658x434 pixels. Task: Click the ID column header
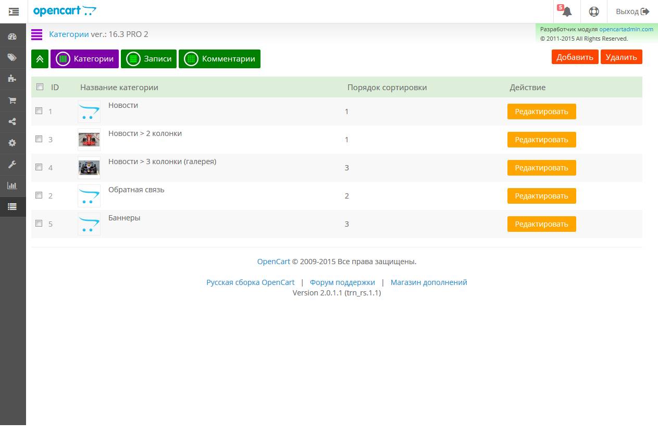pyautogui.click(x=55, y=88)
